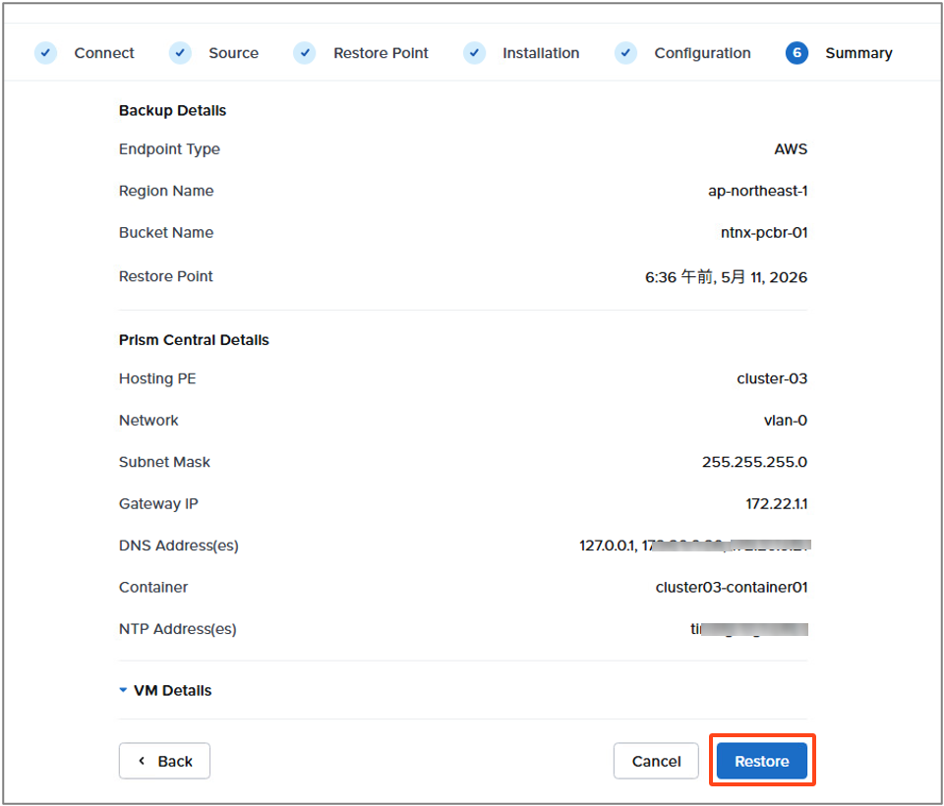
Task: Select the ap-northeast-1 region value
Action: coord(757,191)
